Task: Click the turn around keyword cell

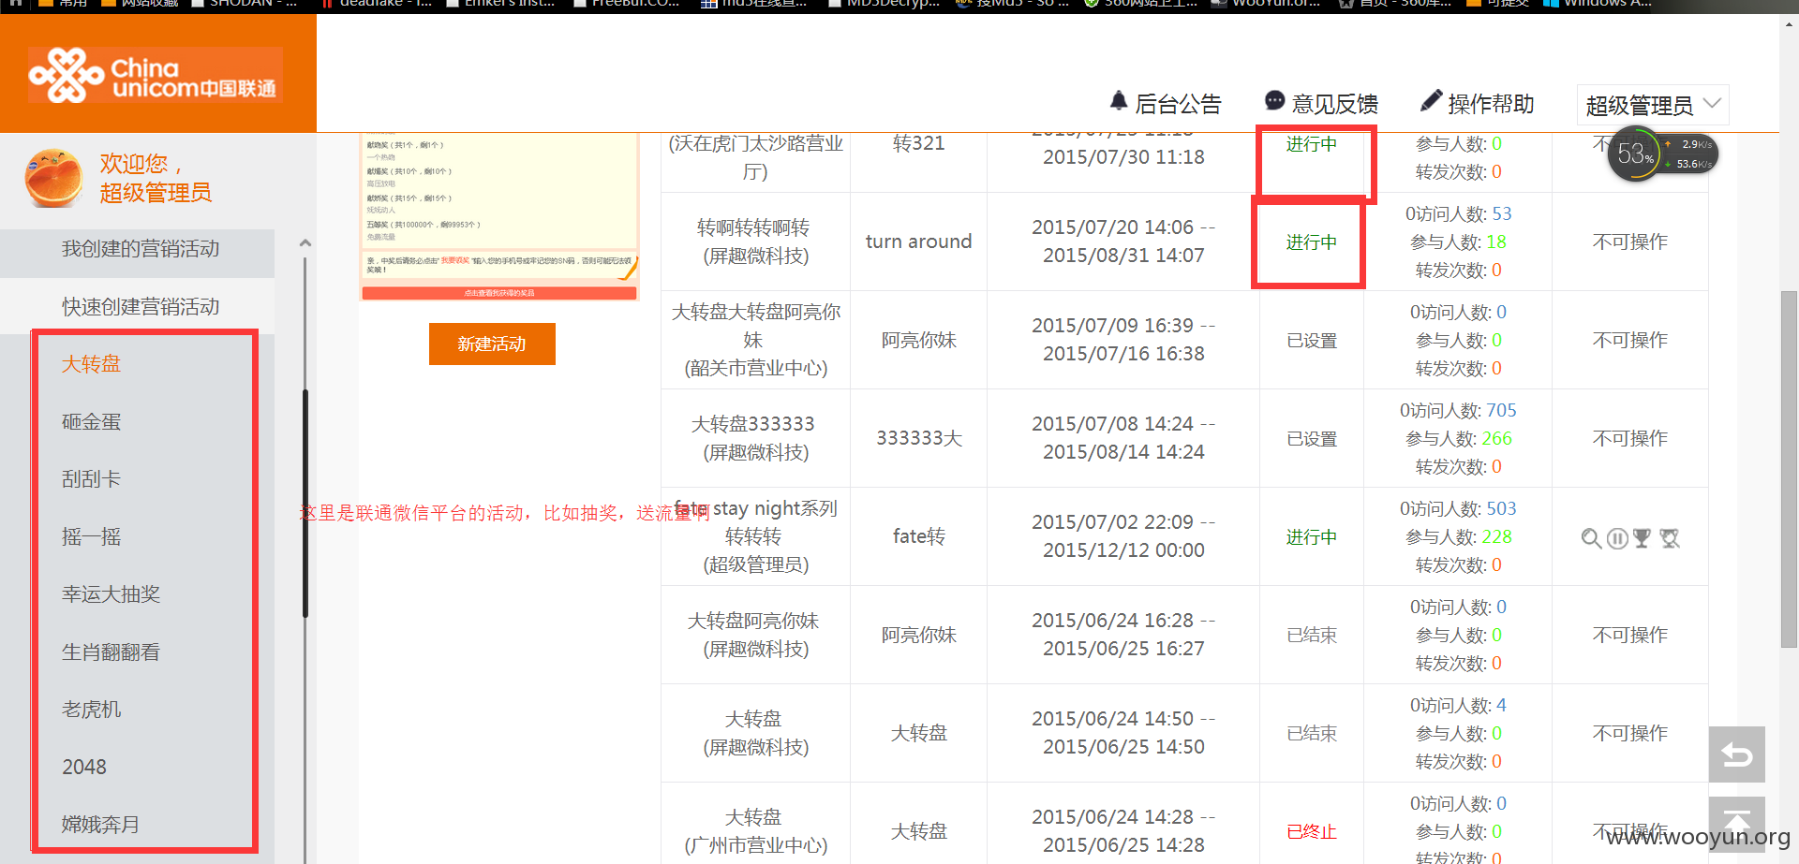Action: (918, 242)
